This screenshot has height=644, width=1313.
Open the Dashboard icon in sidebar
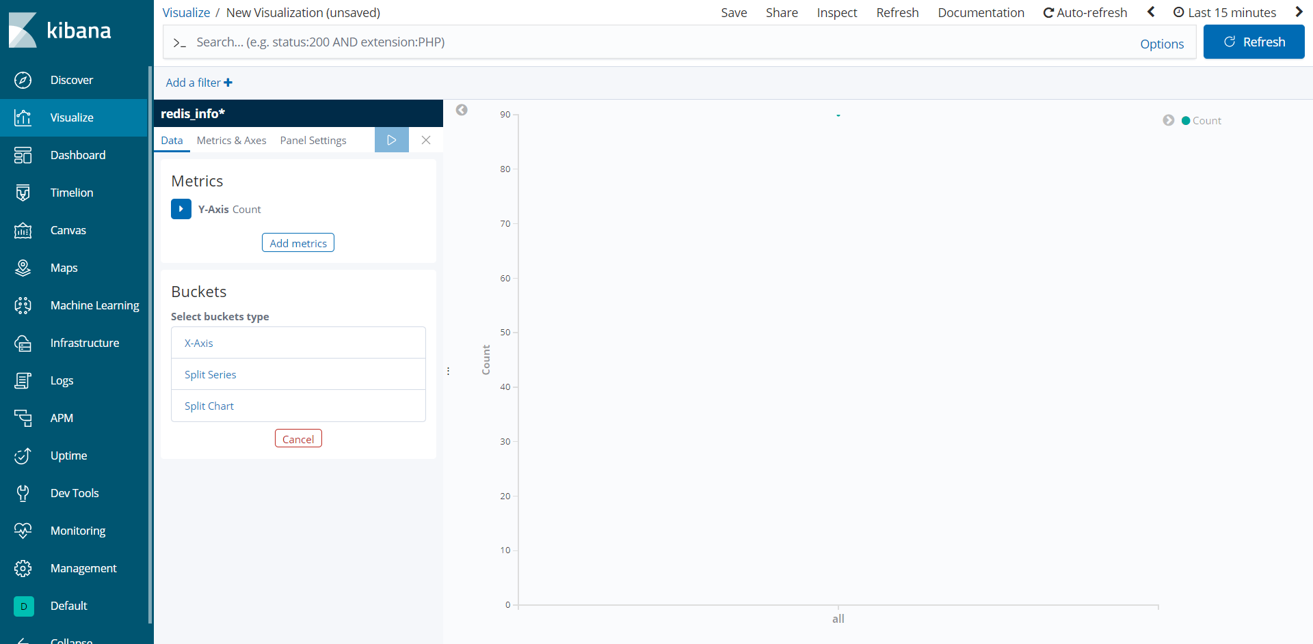23,155
